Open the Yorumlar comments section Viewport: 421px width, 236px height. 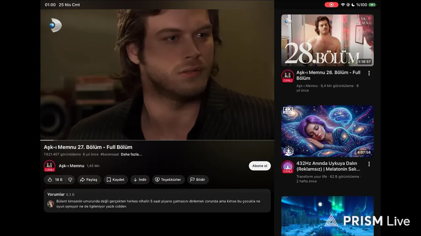coord(157,200)
